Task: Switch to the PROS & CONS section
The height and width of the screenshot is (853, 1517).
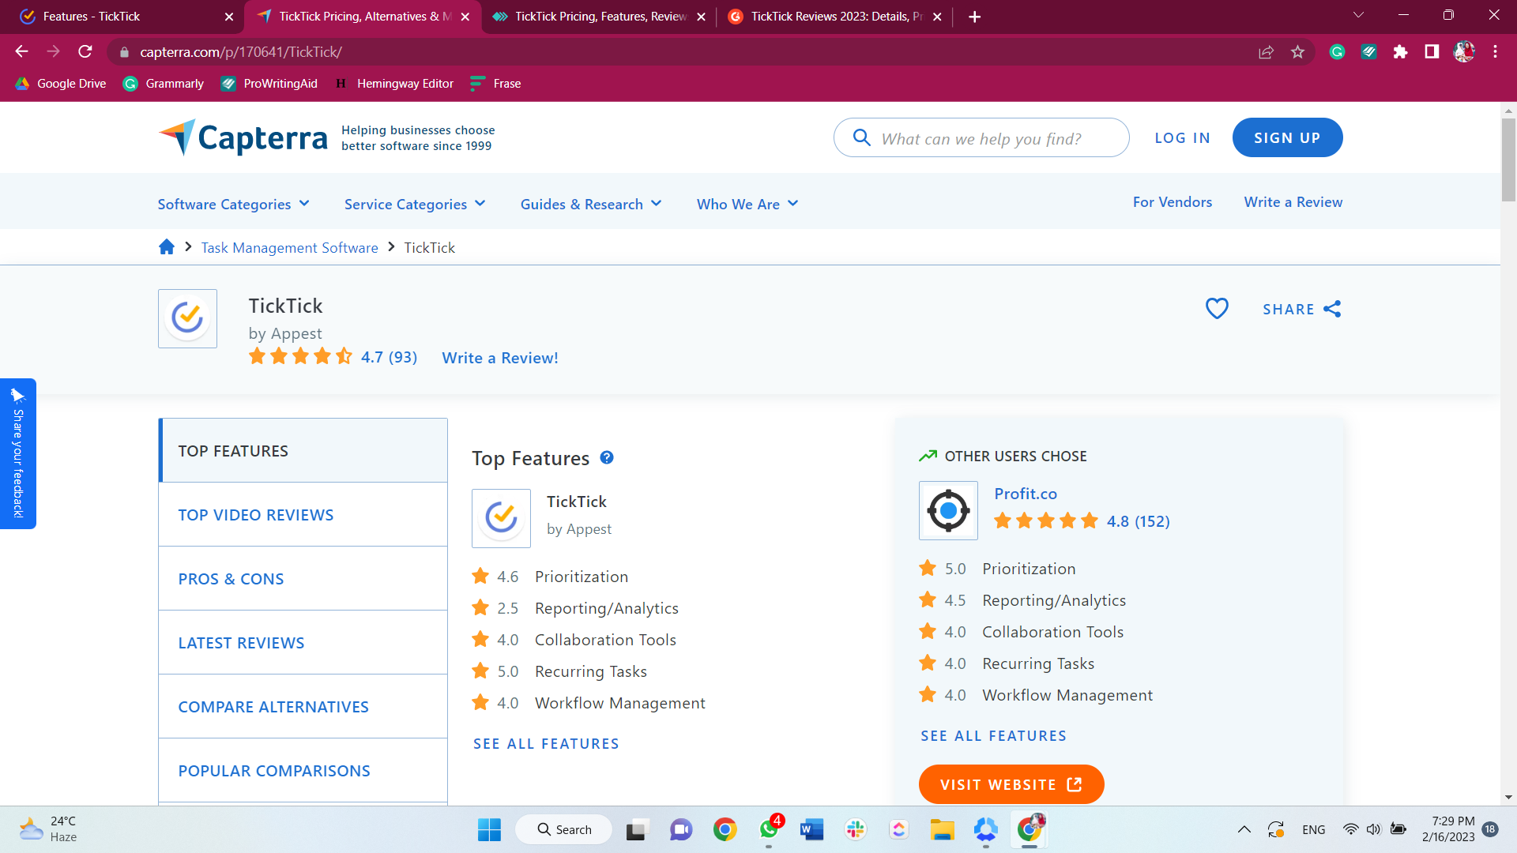Action: tap(231, 578)
